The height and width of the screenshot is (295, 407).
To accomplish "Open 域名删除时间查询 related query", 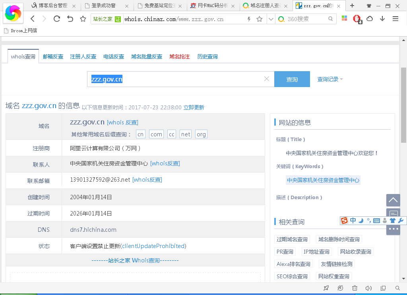I will (x=339, y=239).
